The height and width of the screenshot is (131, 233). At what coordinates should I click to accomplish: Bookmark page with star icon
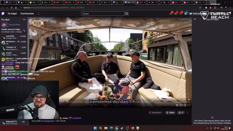(x=200, y=8)
